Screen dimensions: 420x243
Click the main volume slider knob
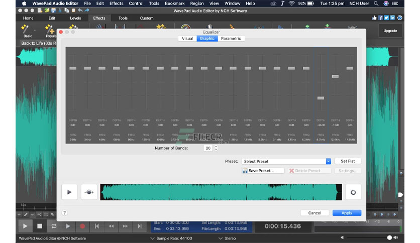point(389,237)
